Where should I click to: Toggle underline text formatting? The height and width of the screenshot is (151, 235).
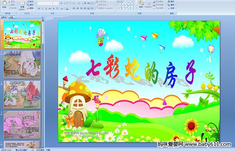46,9
